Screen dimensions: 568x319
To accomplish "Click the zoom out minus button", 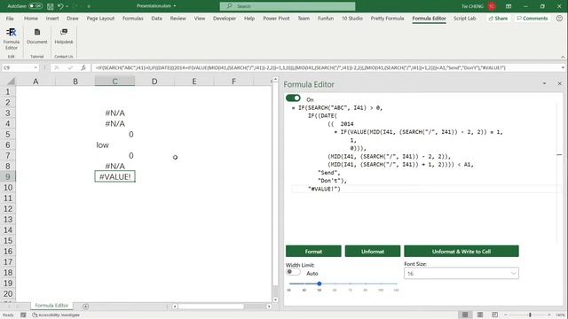I will tap(506, 315).
